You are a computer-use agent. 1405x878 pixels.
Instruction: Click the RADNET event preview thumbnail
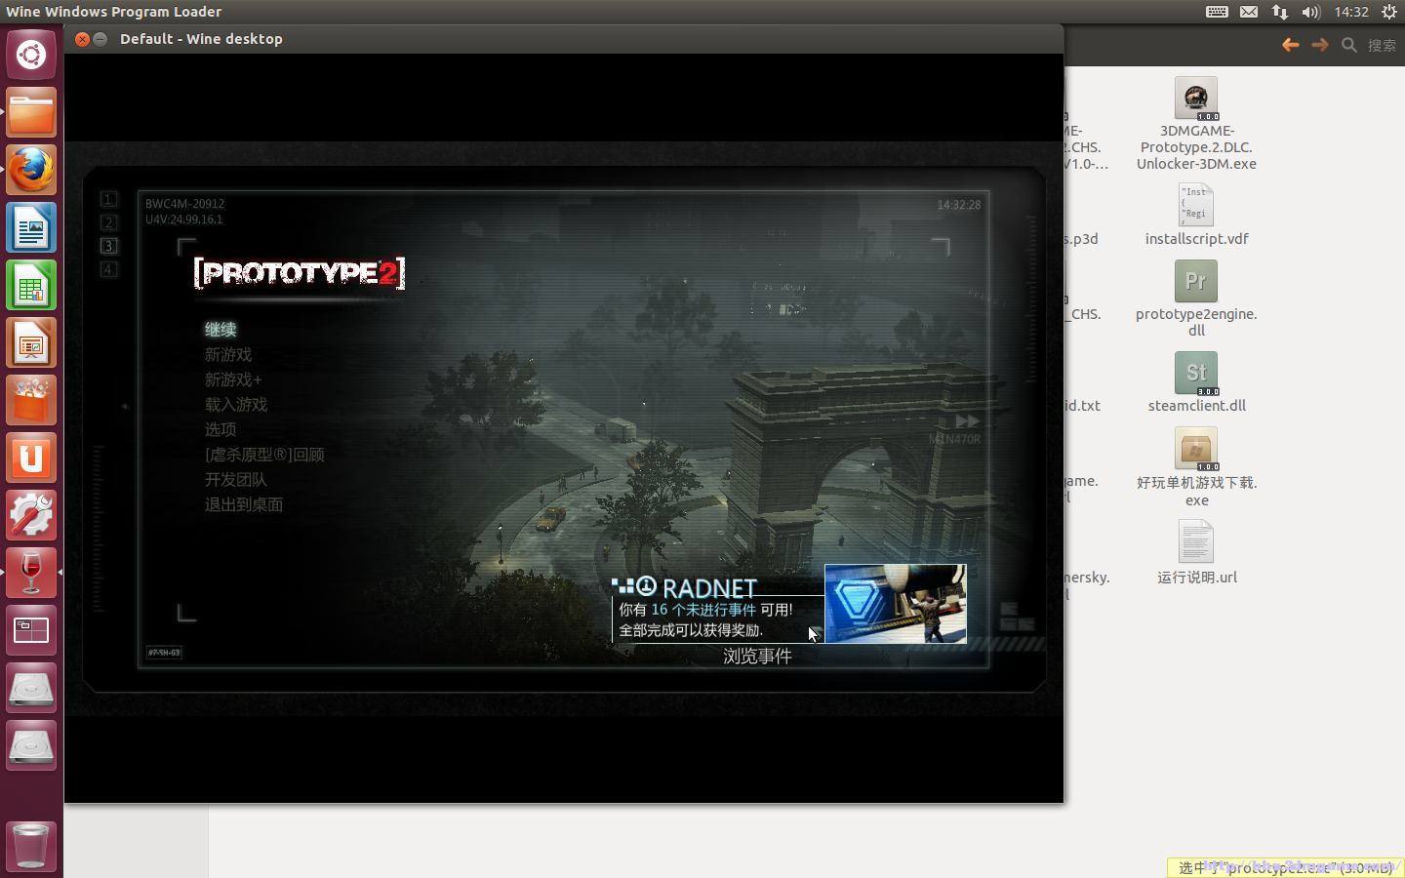point(896,604)
